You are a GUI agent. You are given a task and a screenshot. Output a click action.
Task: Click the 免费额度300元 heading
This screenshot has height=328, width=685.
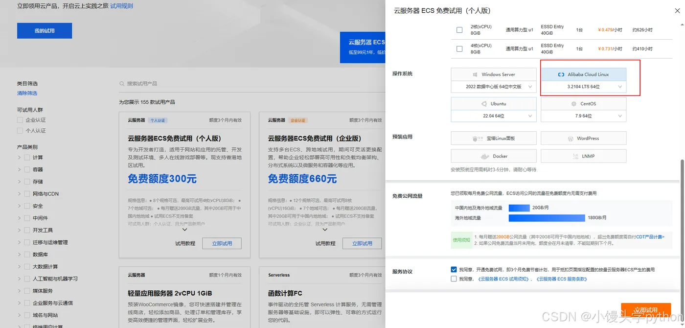click(162, 179)
